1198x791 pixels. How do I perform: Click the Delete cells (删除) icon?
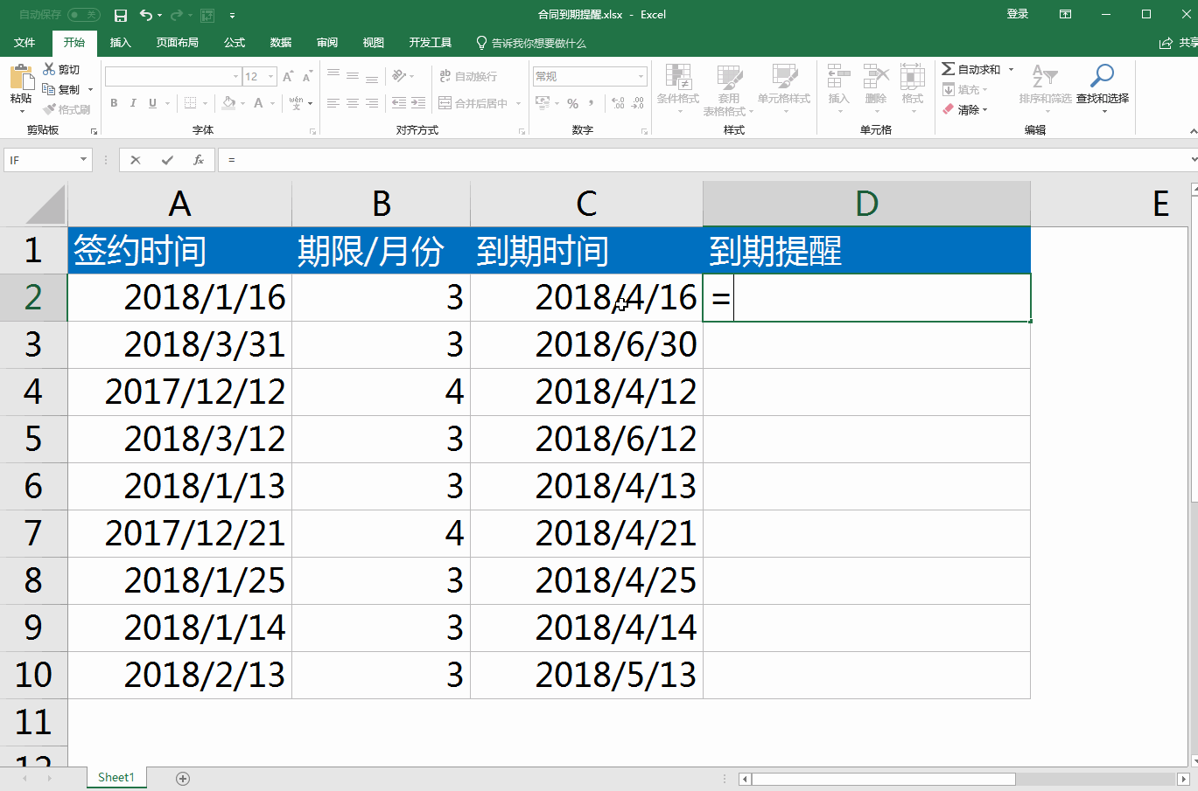point(875,77)
